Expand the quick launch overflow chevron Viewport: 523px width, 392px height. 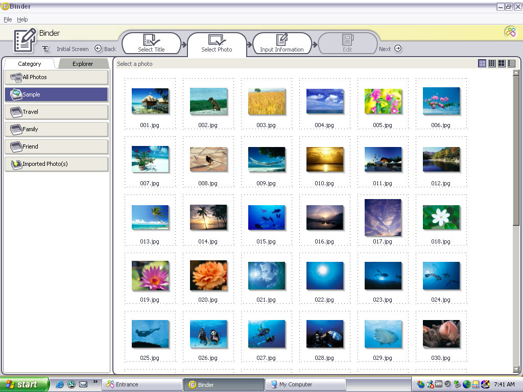[95, 382]
